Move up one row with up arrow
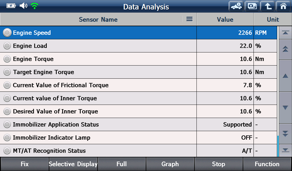292x171 pixels. tap(285, 76)
